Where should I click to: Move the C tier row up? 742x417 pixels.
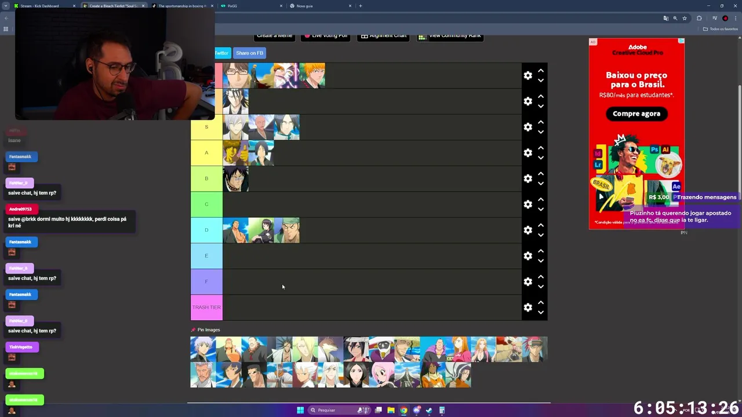click(x=540, y=199)
